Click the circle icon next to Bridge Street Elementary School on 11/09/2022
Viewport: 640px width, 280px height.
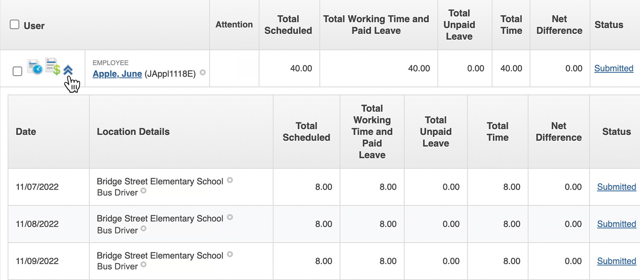(230, 254)
